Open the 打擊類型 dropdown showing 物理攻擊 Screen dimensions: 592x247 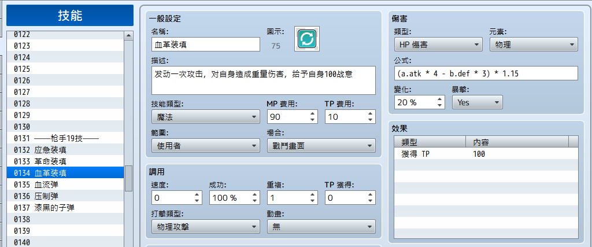point(206,227)
